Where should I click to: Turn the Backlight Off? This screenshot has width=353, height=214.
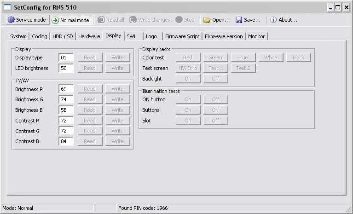[x=215, y=79]
